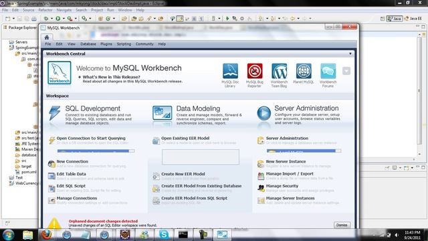Click the Server Administration play icon
Screen dimensions: 428x241
click(x=263, y=113)
